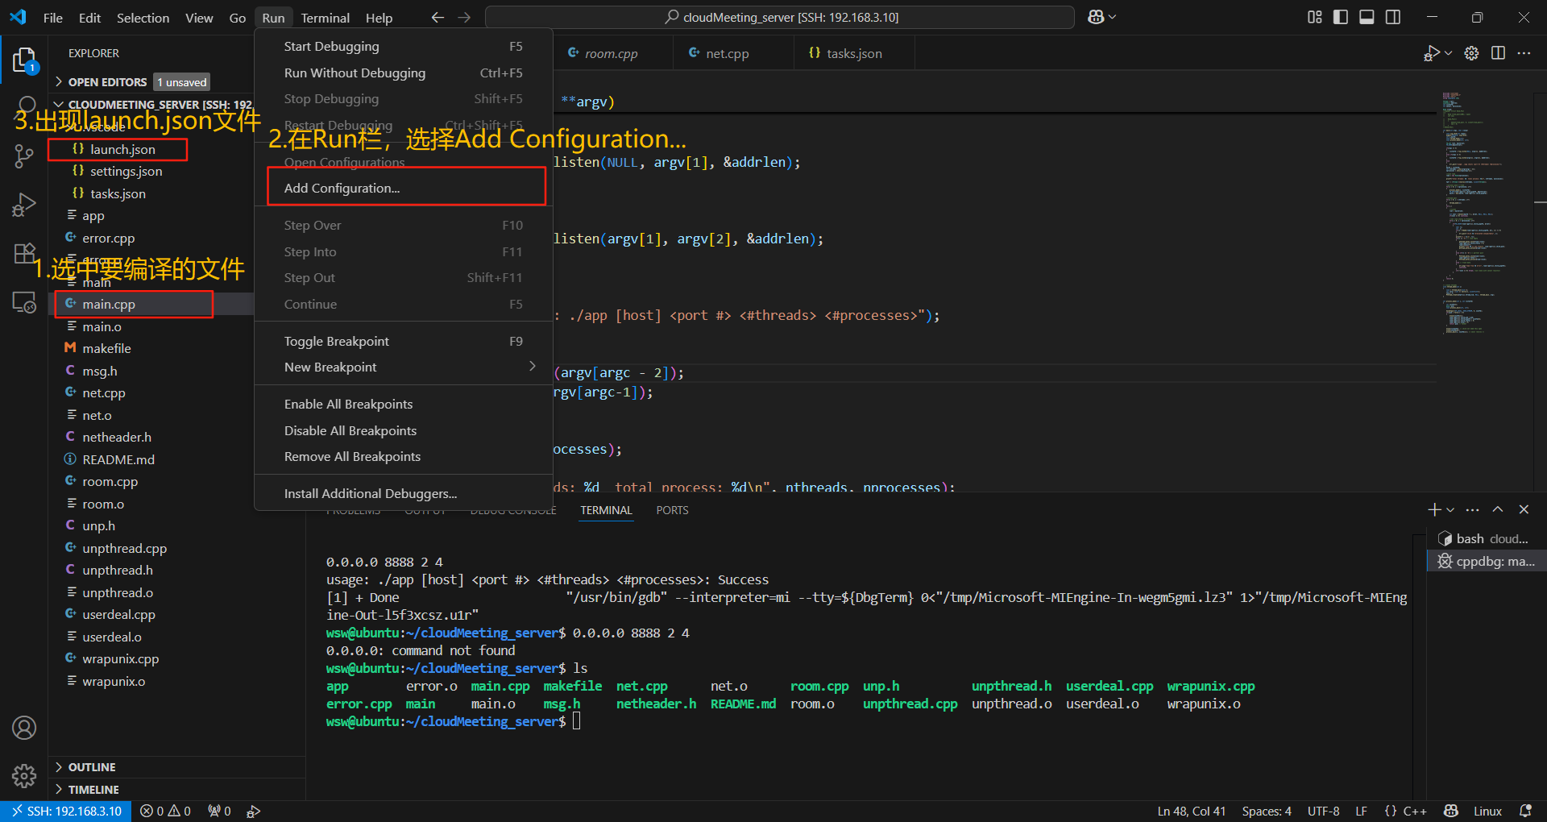Screen dimensions: 1547x822
Task: Create a new terminal with the plus icon
Action: point(1433,509)
